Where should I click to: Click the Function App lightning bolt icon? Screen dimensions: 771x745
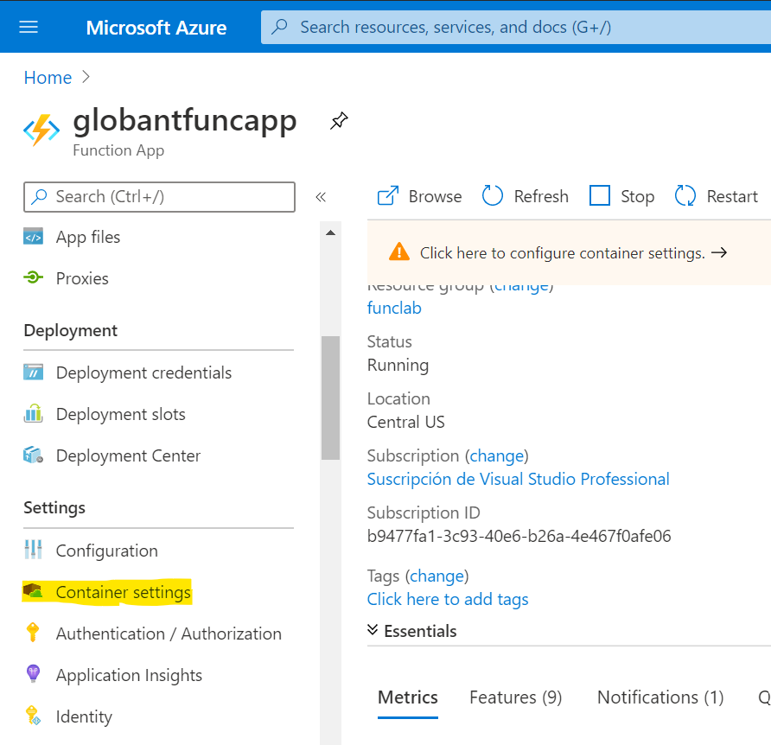click(41, 131)
